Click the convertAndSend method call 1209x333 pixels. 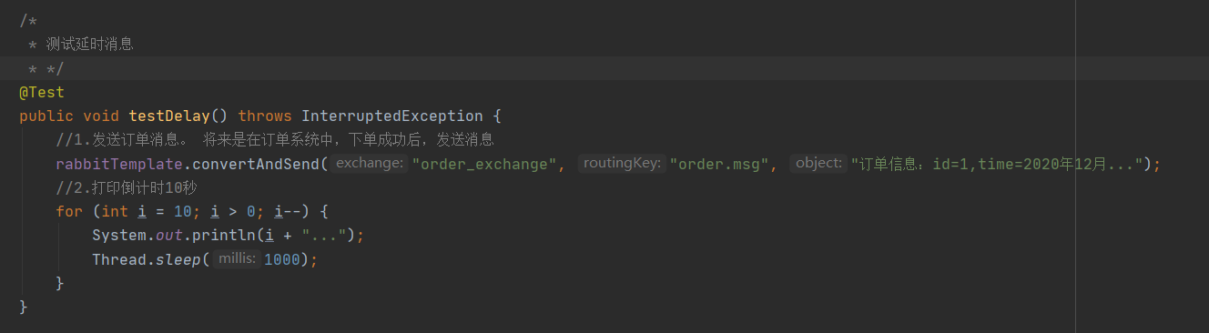click(256, 164)
